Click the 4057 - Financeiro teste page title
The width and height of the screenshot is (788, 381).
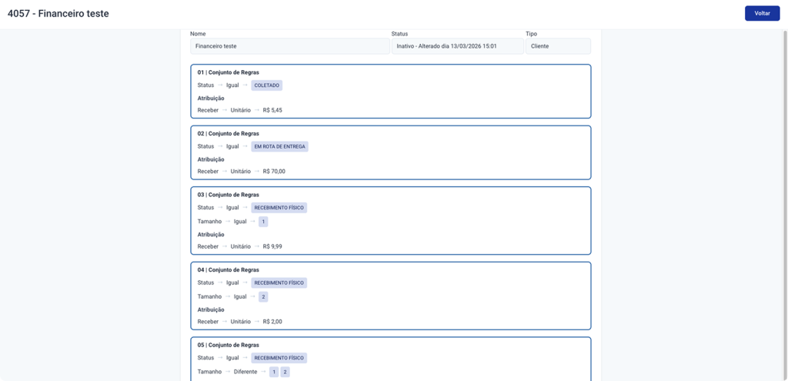point(58,14)
